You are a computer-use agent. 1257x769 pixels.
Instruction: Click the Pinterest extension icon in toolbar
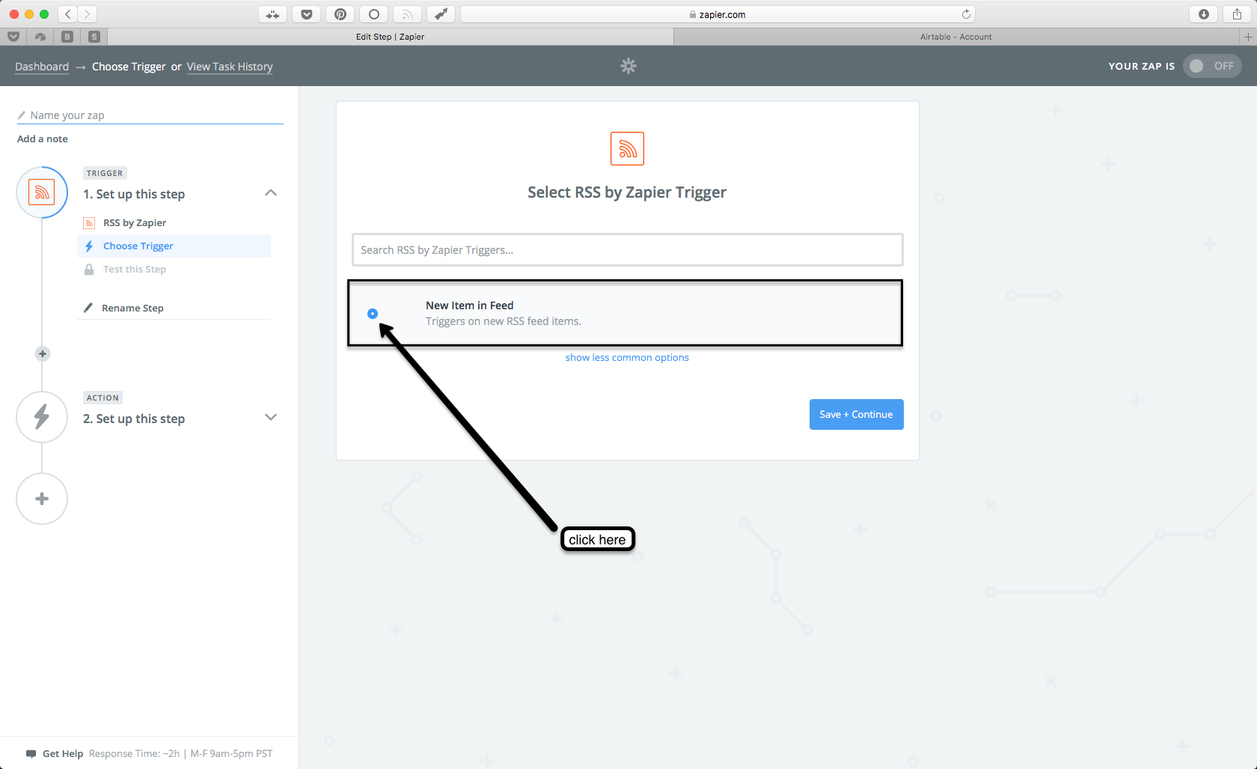point(340,14)
